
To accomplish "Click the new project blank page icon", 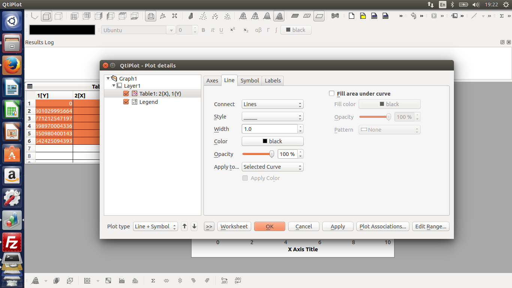I will (351, 16).
